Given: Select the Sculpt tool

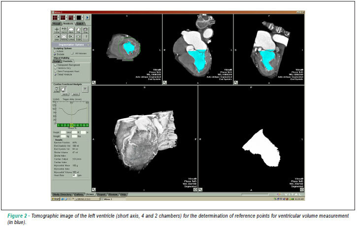Looking at the screenshot, I should point(78,37).
